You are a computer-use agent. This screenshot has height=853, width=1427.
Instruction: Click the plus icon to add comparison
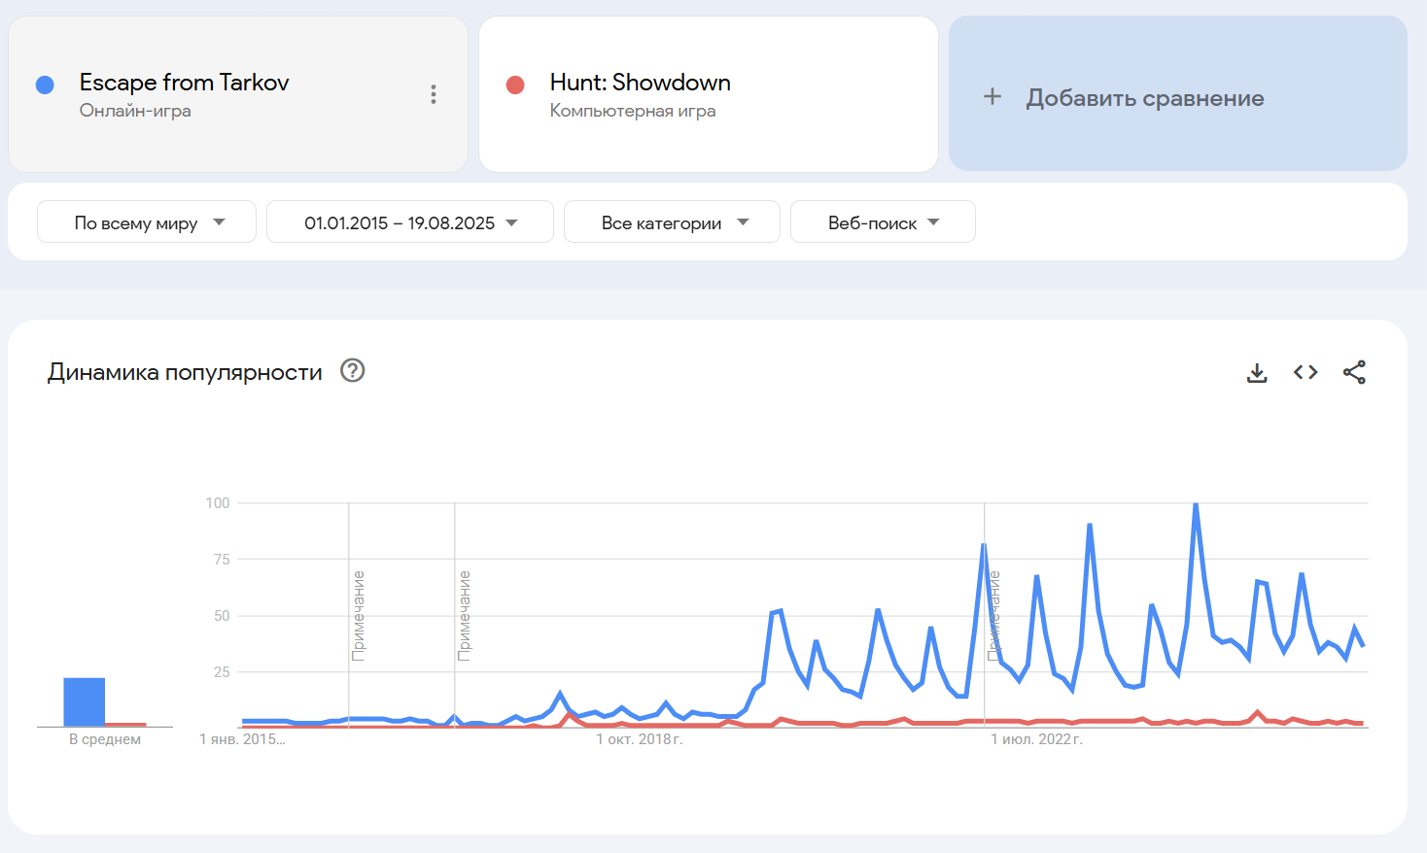tap(992, 96)
